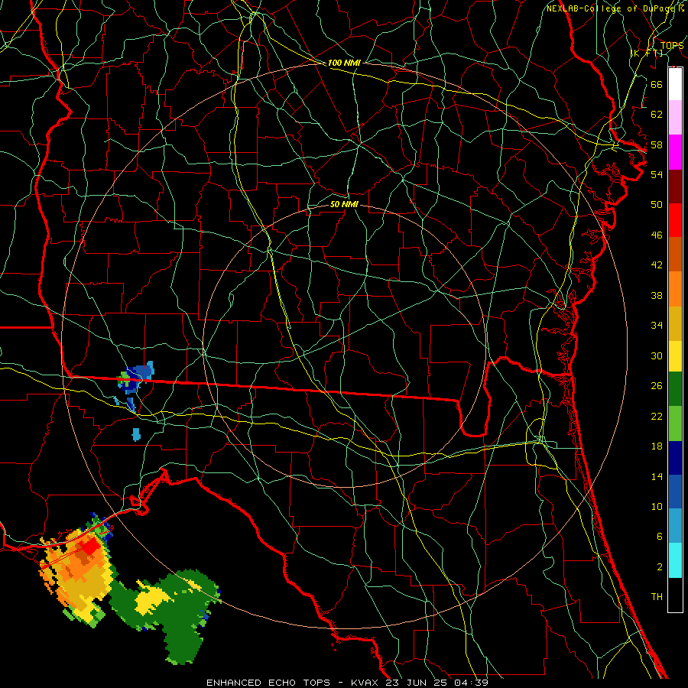Click the "04:39" timestamp
Viewport: 688px width, 688px height.
471,683
